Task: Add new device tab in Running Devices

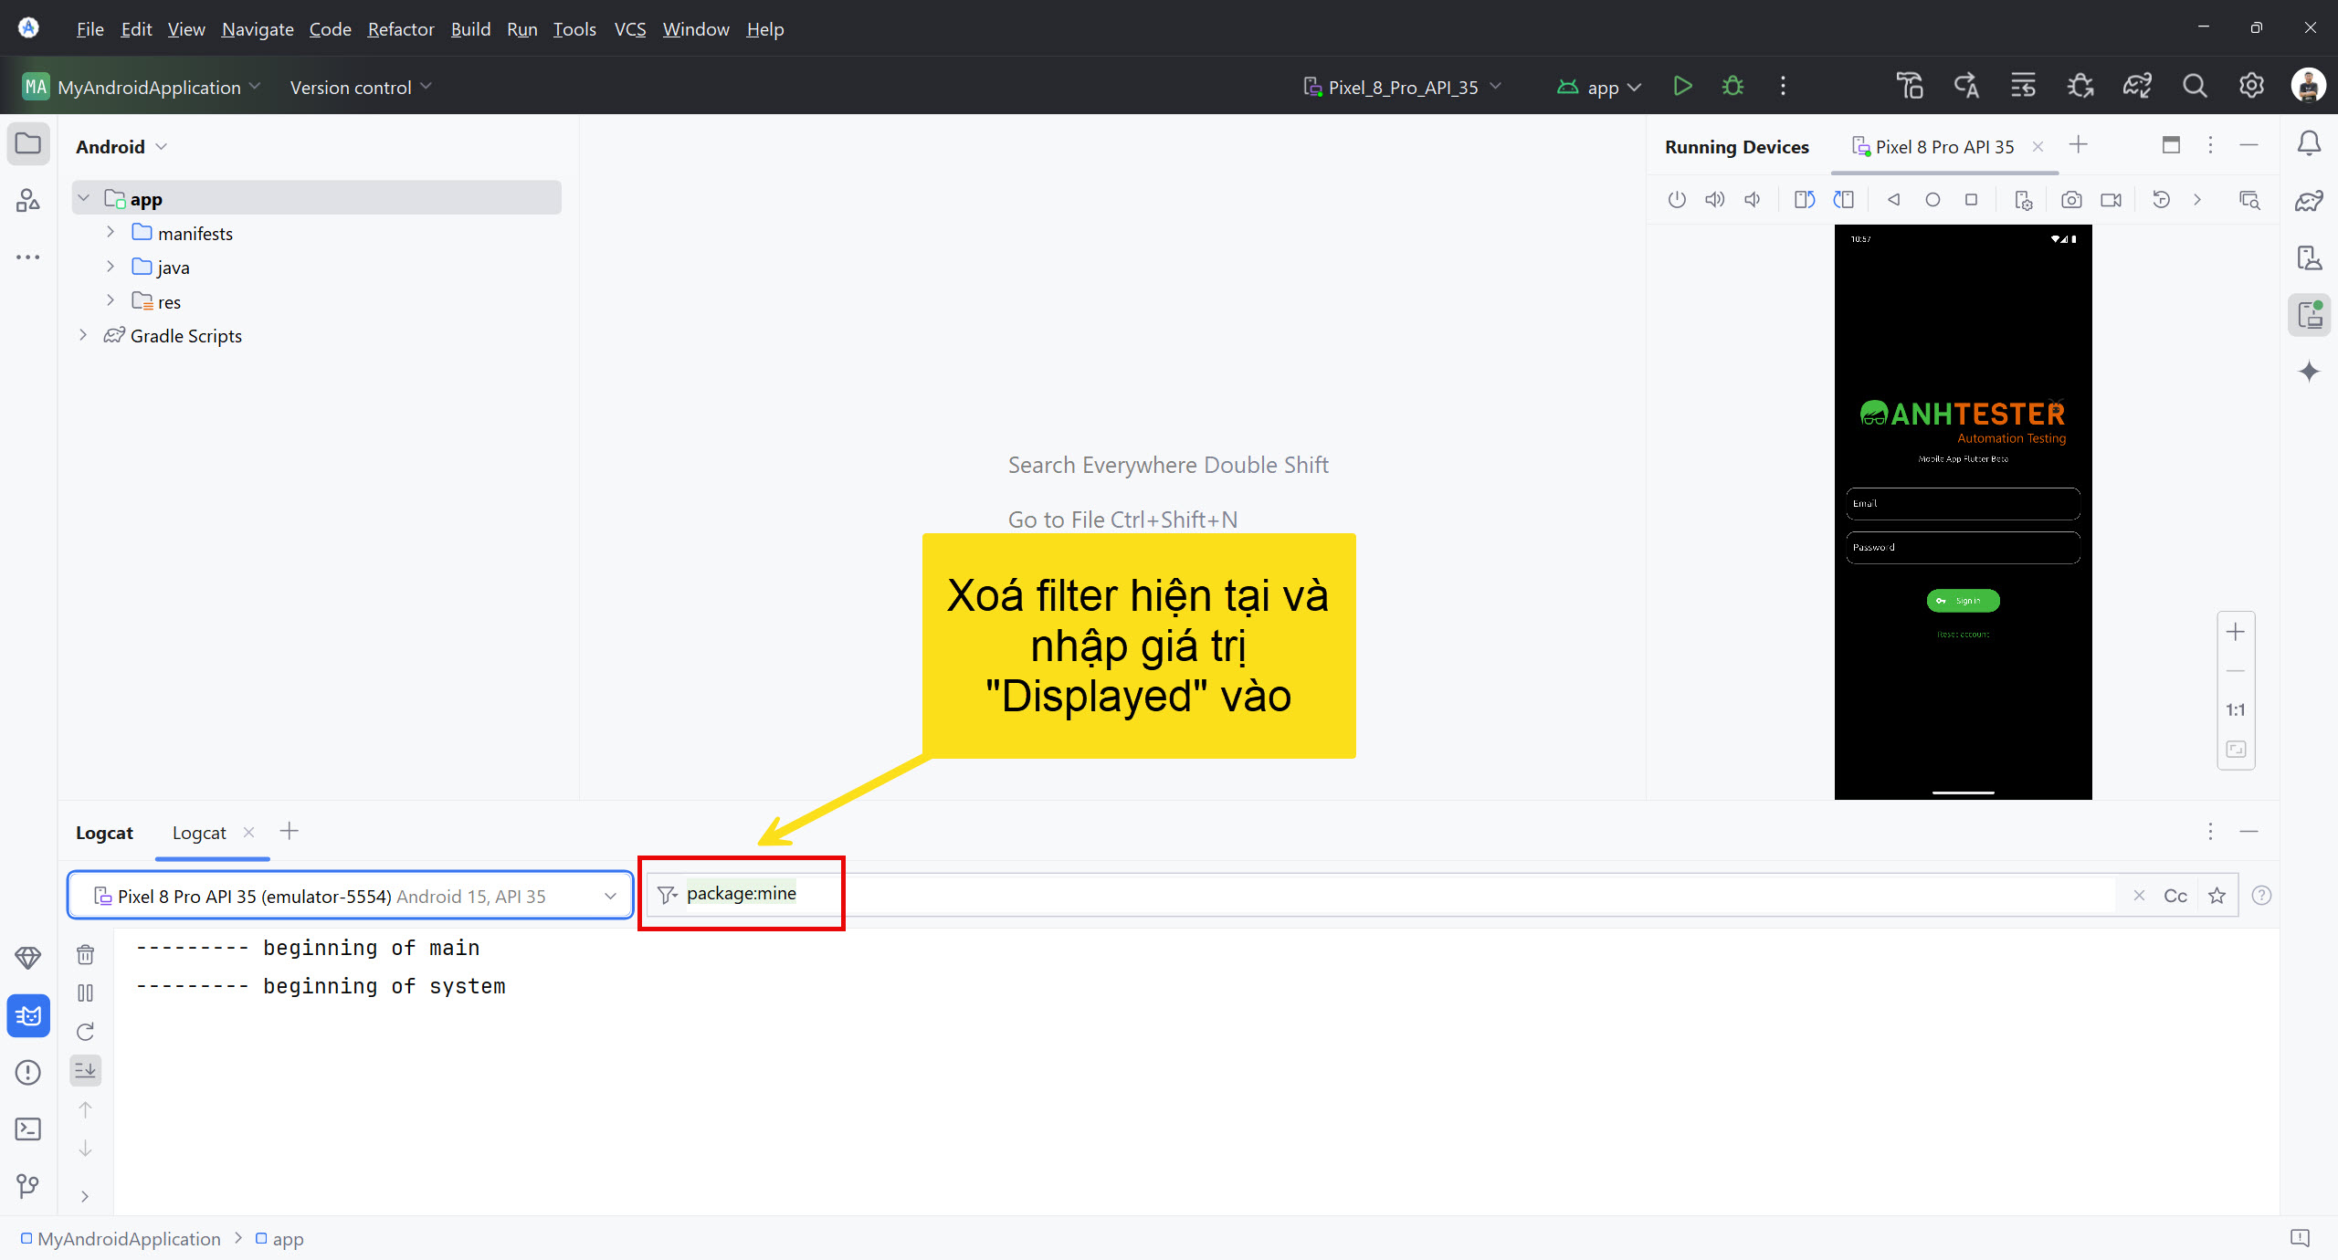Action: pos(2079,145)
